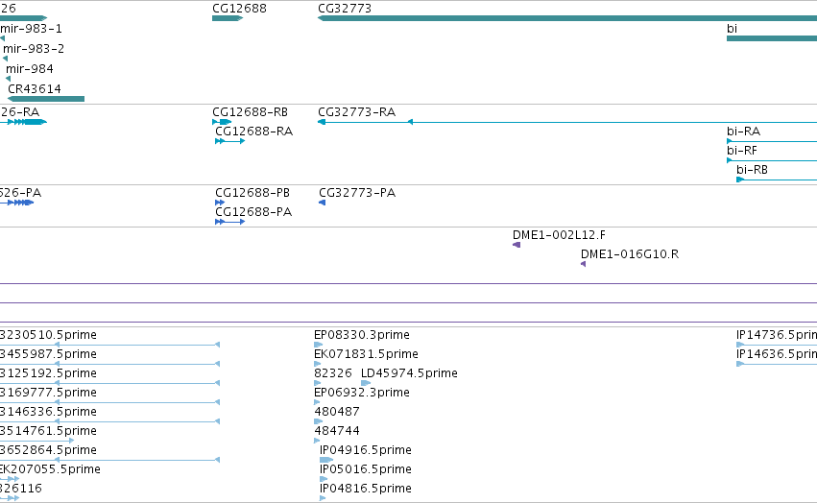Click the EK207055.5prime EST label
The height and width of the screenshot is (503, 817).
pos(50,469)
